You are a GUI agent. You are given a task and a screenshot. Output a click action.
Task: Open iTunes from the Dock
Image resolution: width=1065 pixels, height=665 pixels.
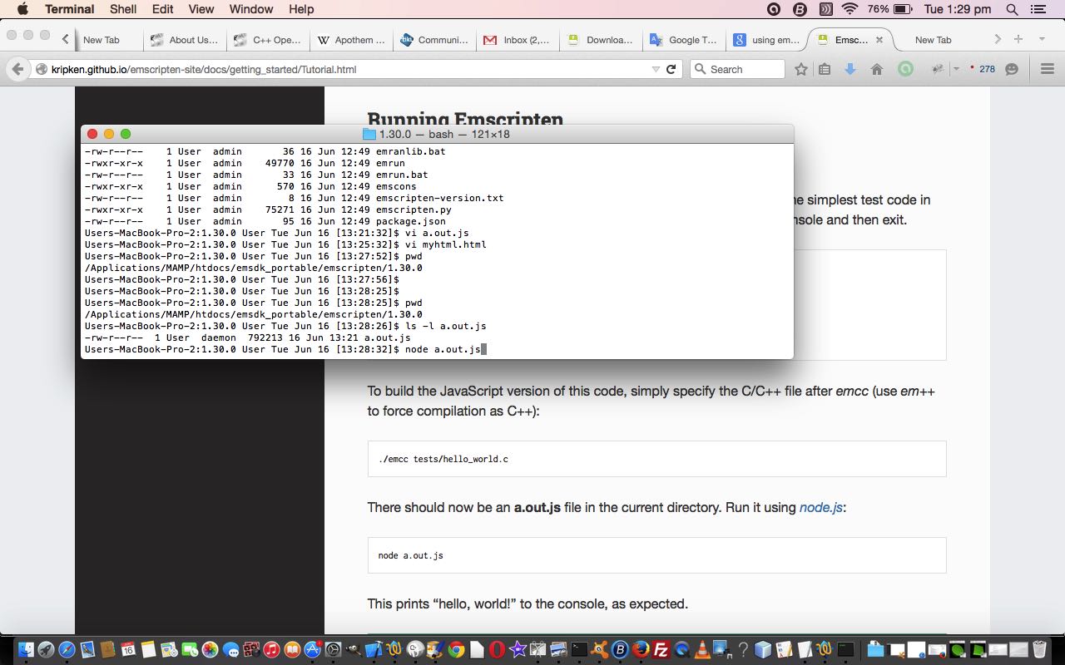pos(272,650)
